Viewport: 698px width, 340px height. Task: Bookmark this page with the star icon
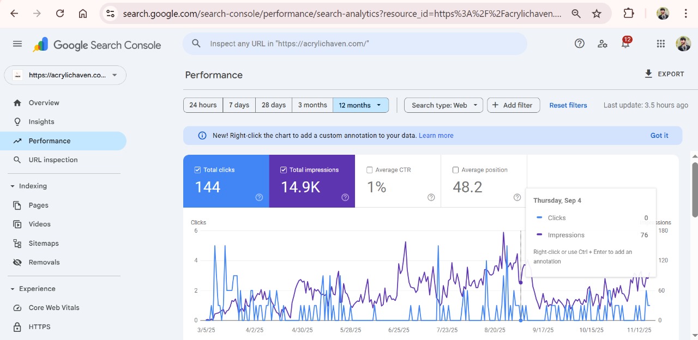(x=597, y=14)
